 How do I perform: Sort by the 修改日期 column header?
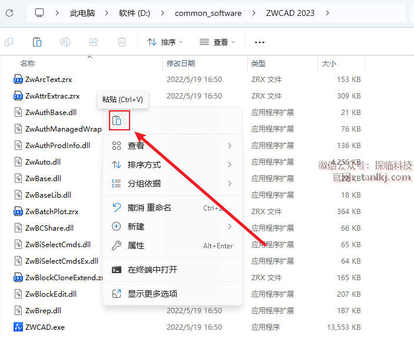(181, 64)
